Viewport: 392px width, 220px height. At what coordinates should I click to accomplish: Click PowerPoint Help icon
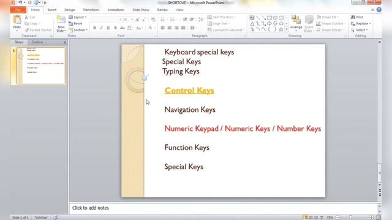pyautogui.click(x=379, y=10)
